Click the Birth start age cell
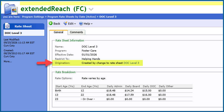 pyautogui.click(x=58, y=91)
